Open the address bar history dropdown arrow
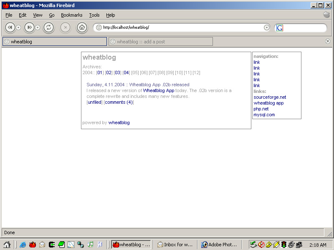This screenshot has height=250, width=334. pos(267,27)
